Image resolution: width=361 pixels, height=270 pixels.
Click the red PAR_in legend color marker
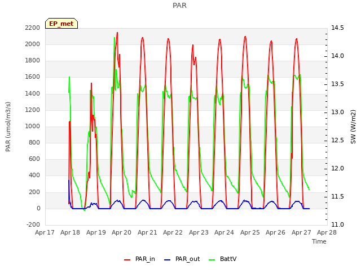(127, 260)
